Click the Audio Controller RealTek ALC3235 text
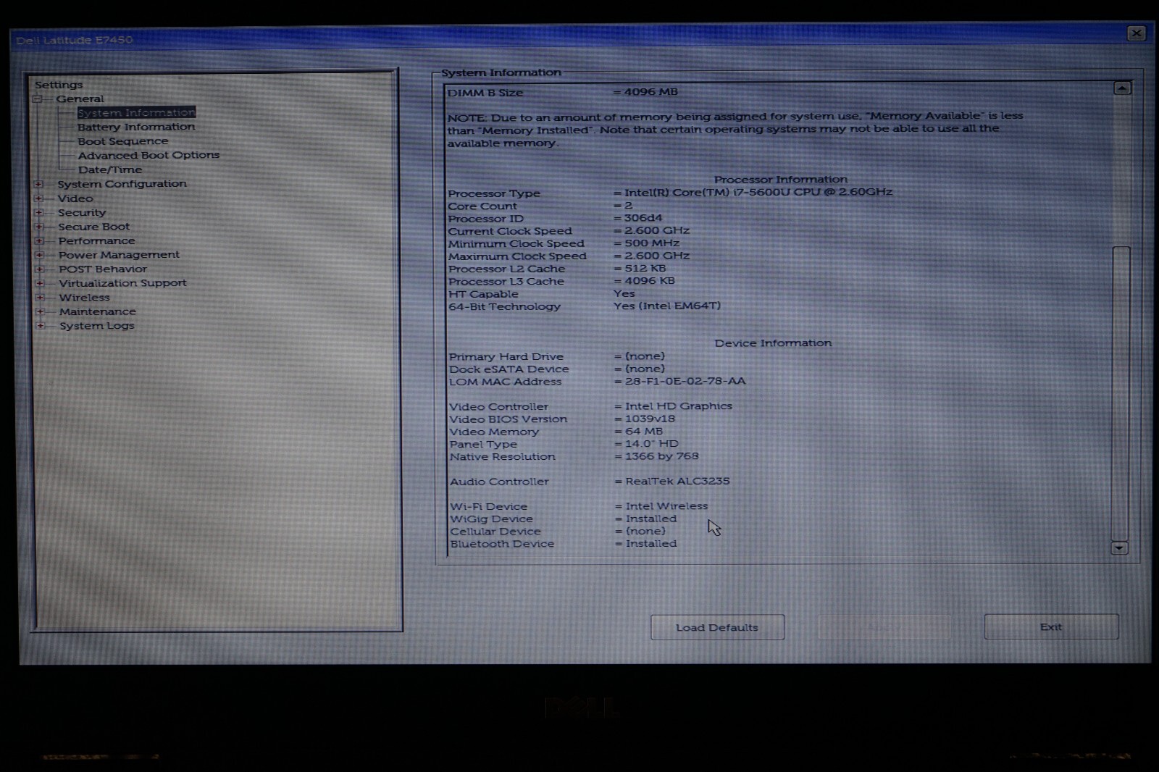1159x772 pixels. click(678, 481)
